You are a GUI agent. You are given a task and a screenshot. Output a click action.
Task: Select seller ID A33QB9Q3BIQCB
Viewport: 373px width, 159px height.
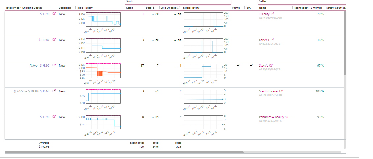270,69
